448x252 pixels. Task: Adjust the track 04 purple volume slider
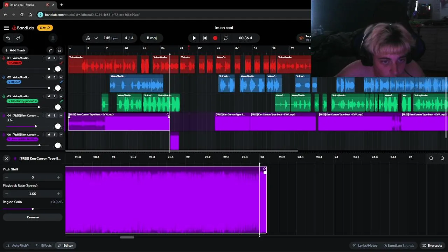coord(28,126)
